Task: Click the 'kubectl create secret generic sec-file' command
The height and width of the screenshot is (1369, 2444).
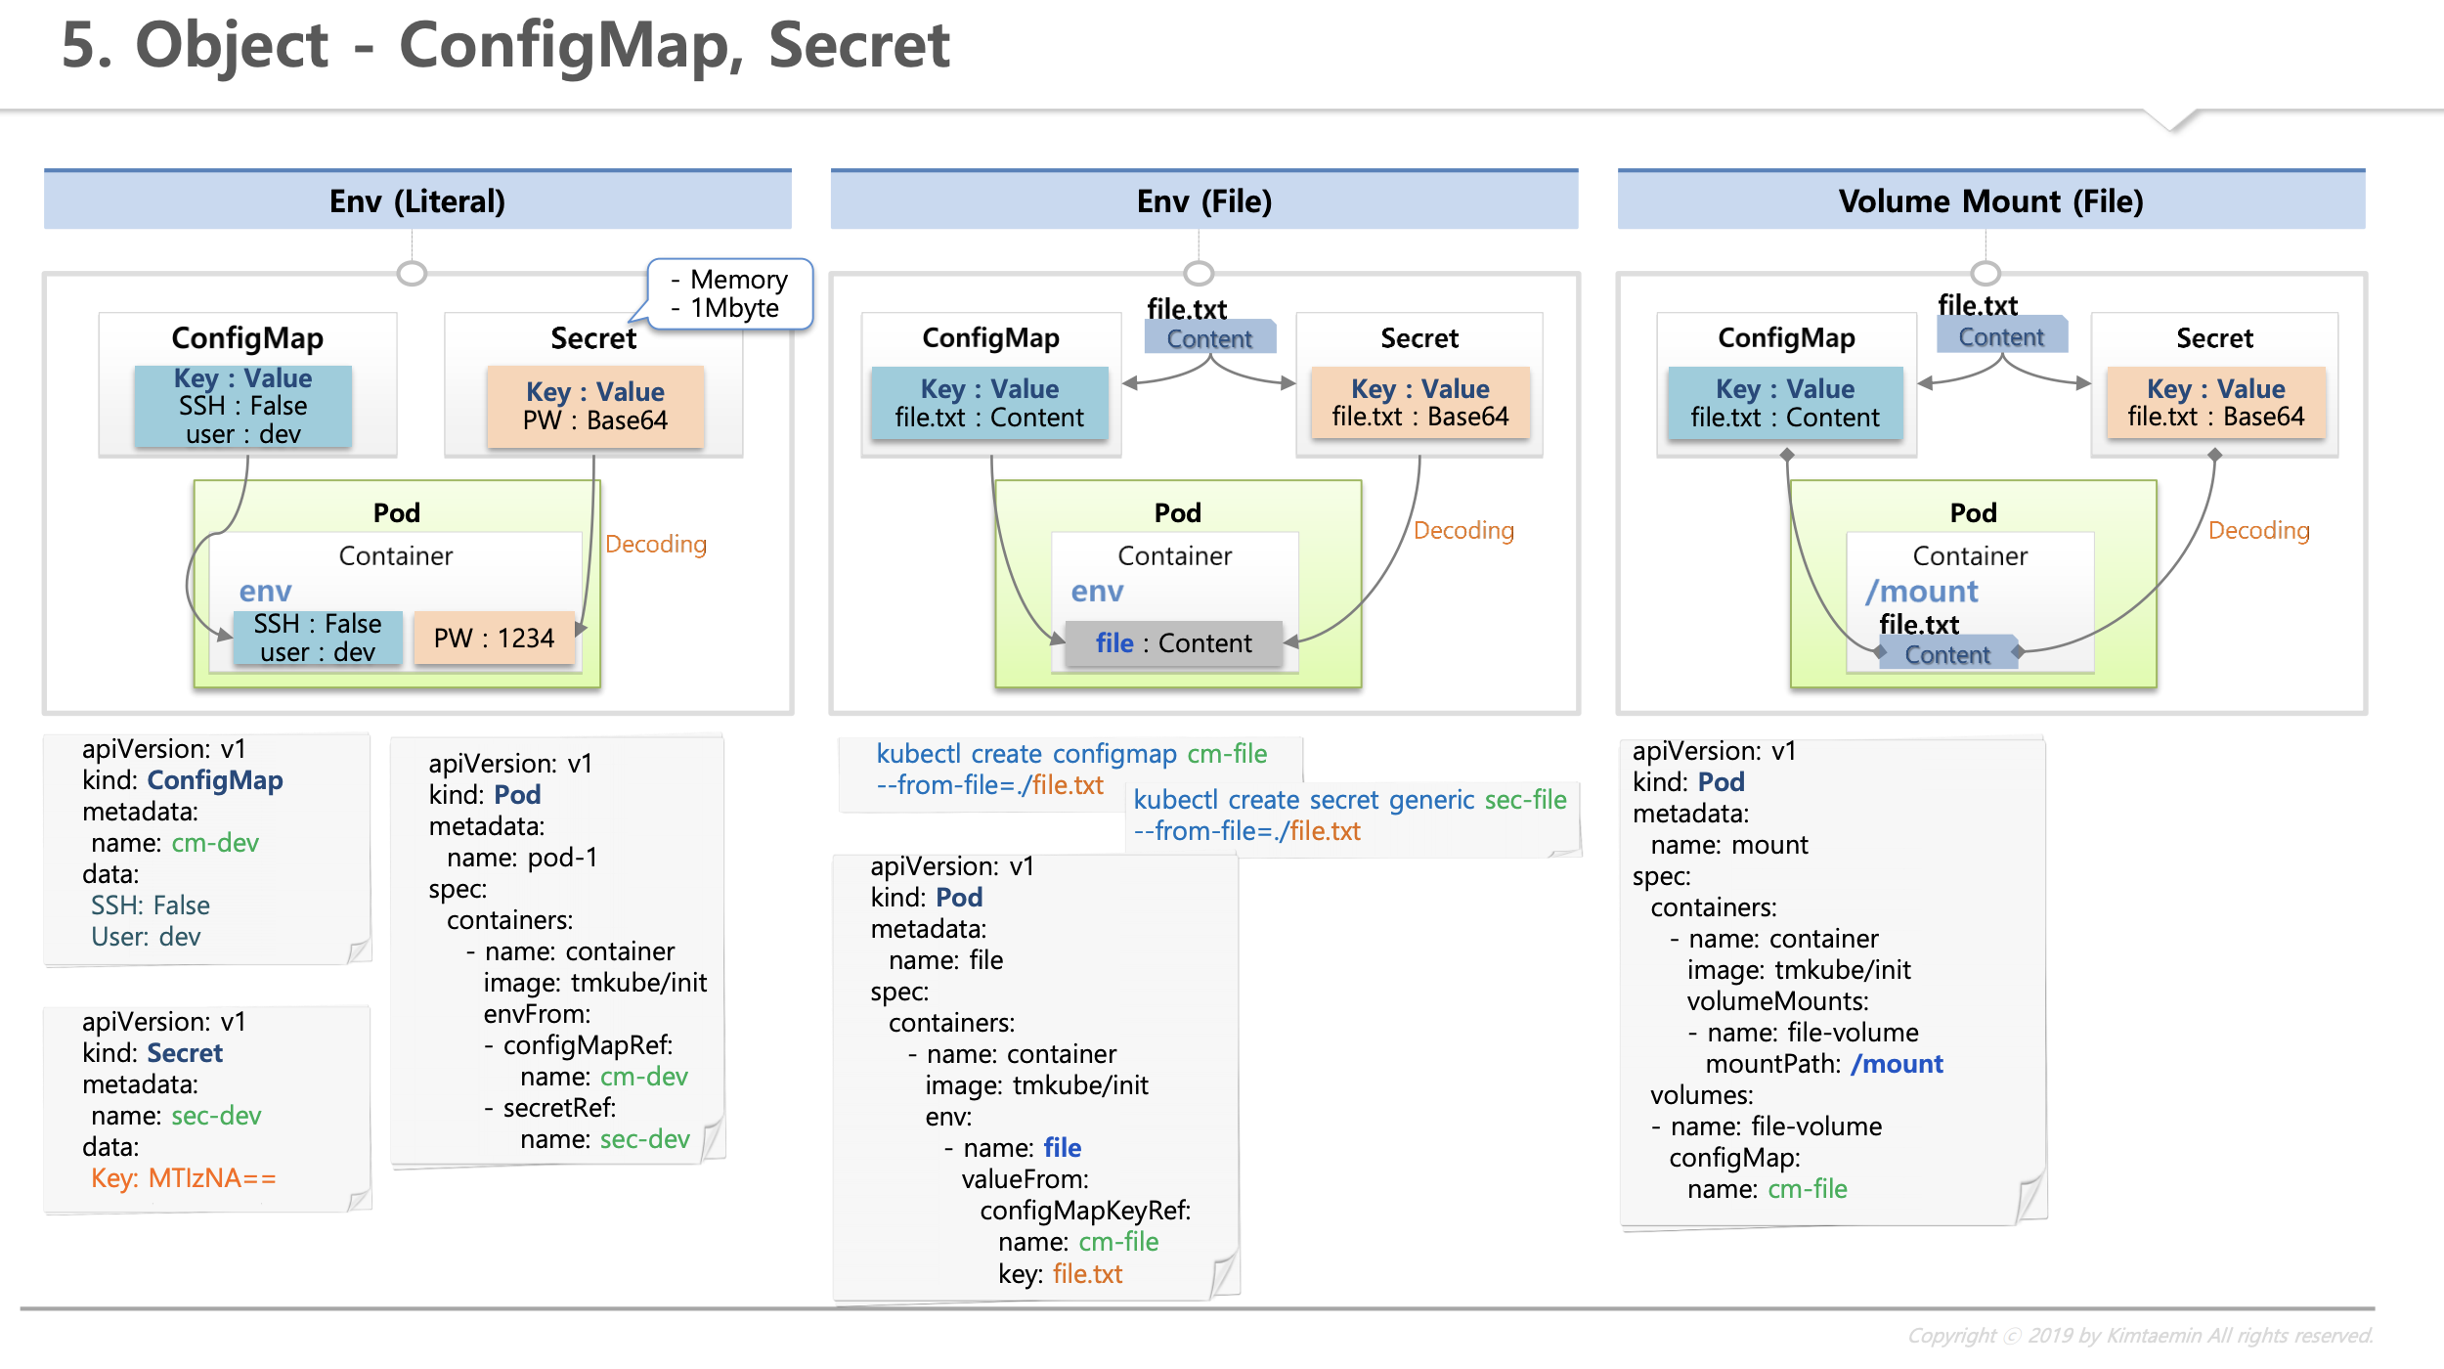Action: click(x=1350, y=800)
